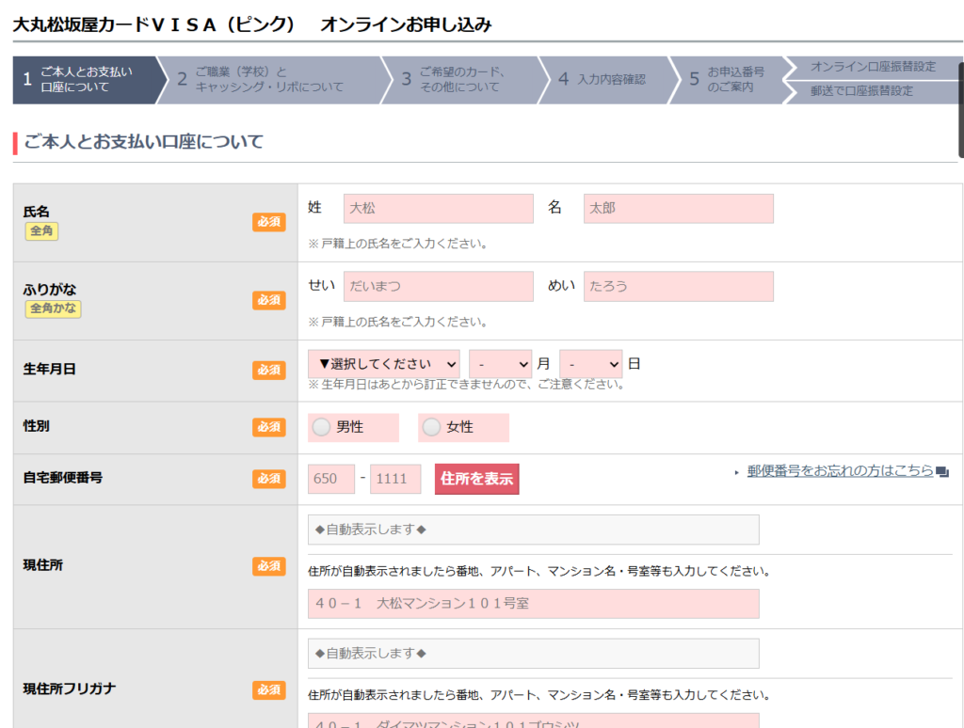Select the オンライン口座振替設定 step
Viewport: 964px width, 728px height.
[873, 67]
